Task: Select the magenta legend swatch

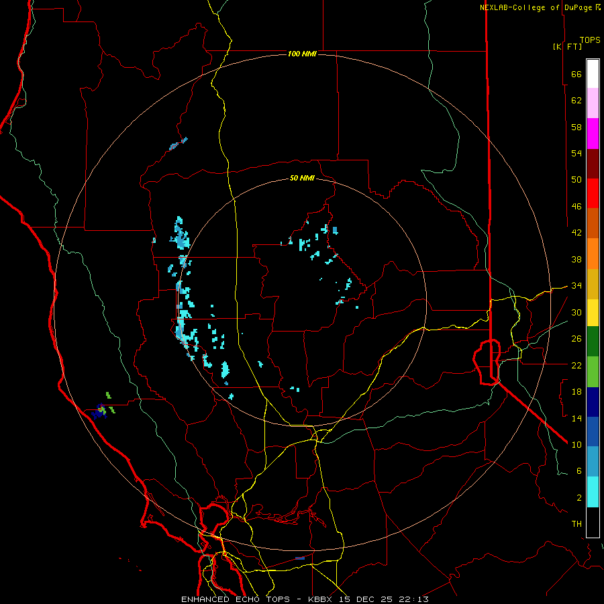Action: pyautogui.click(x=593, y=134)
